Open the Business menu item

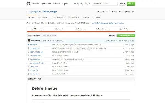(57, 4)
